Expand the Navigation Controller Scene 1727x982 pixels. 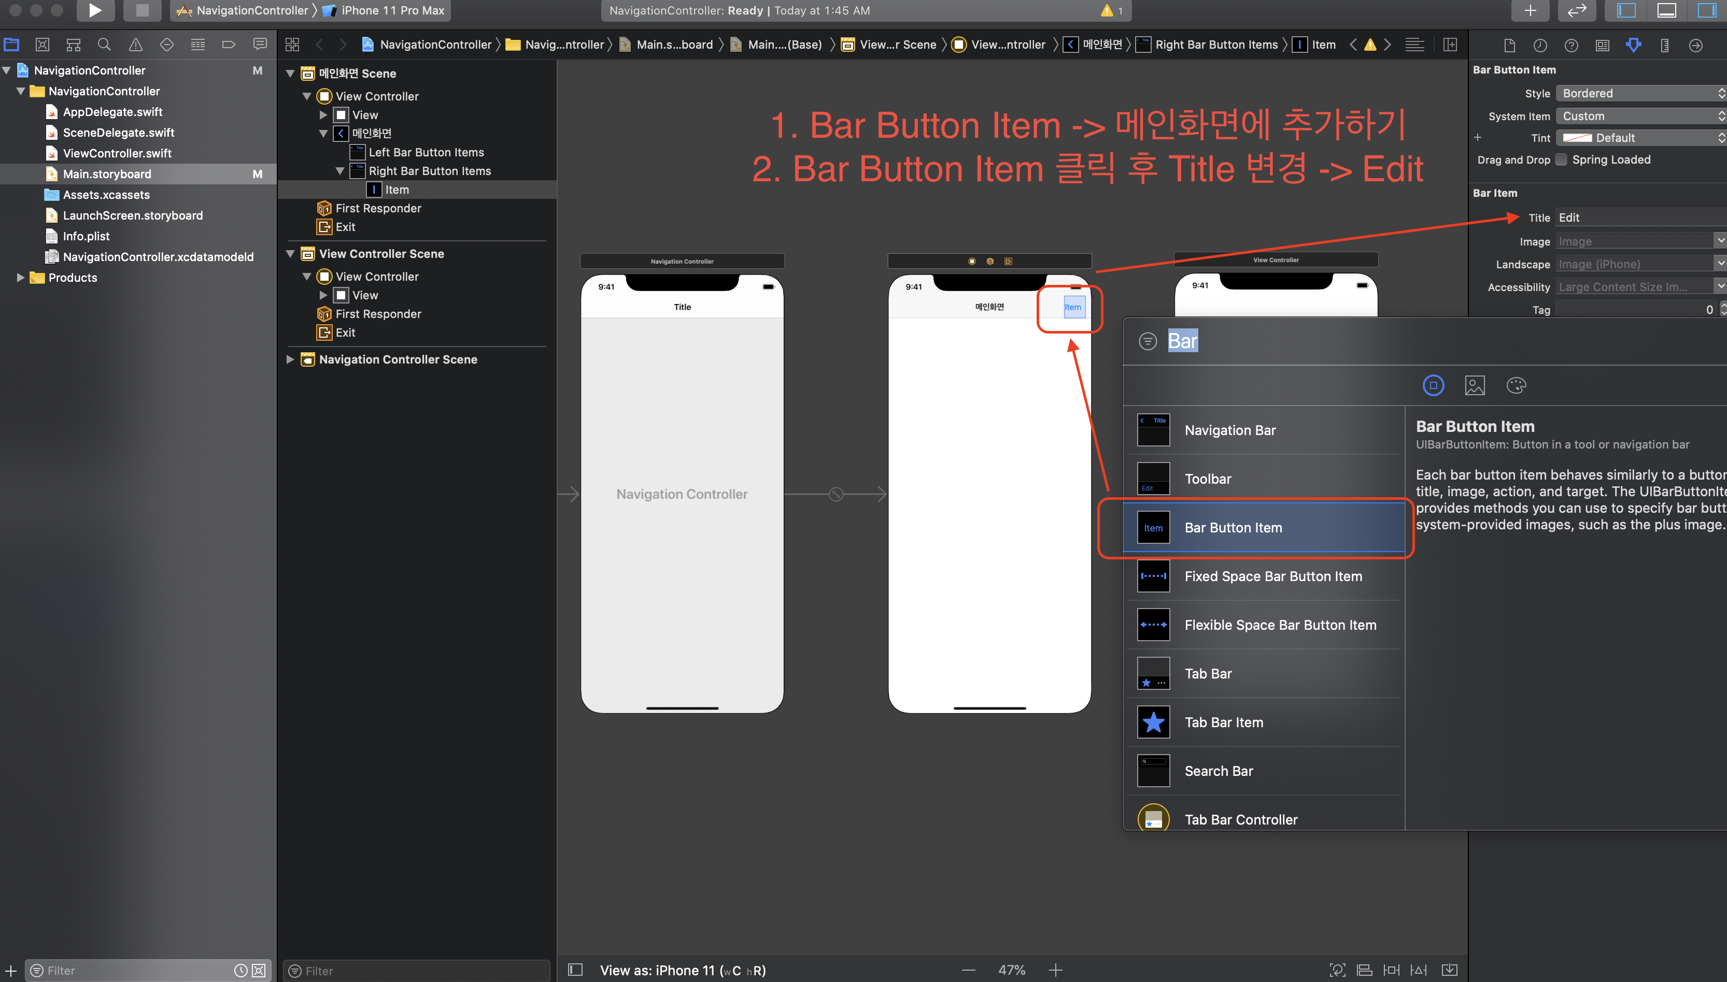290,359
